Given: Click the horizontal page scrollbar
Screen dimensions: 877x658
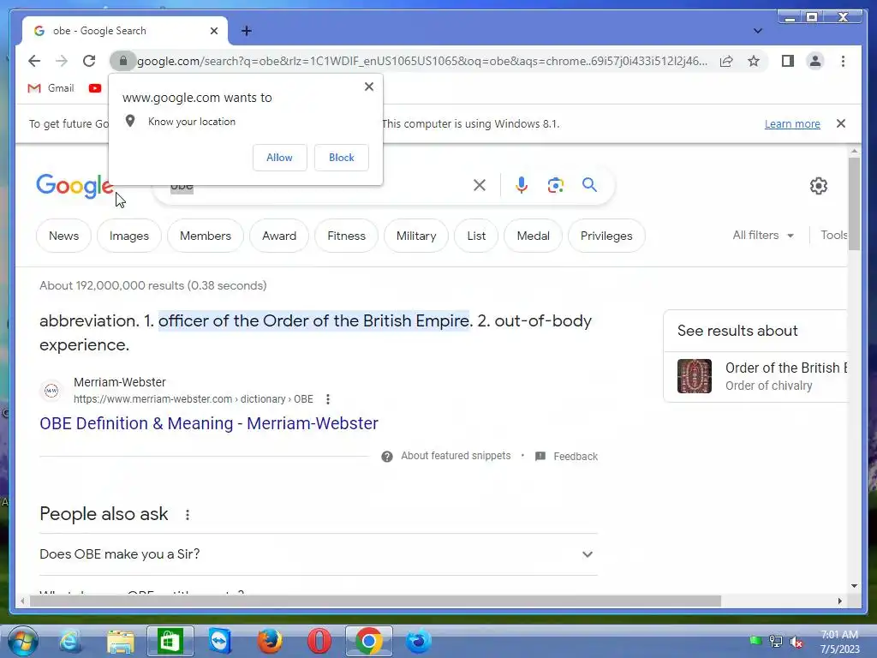Looking at the screenshot, I should point(375,601).
